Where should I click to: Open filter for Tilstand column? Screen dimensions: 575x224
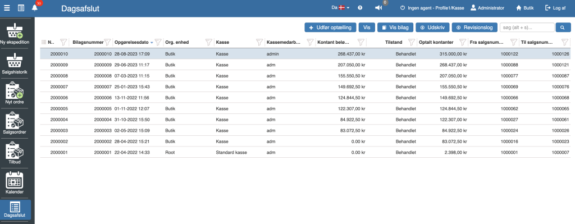[x=412, y=42]
